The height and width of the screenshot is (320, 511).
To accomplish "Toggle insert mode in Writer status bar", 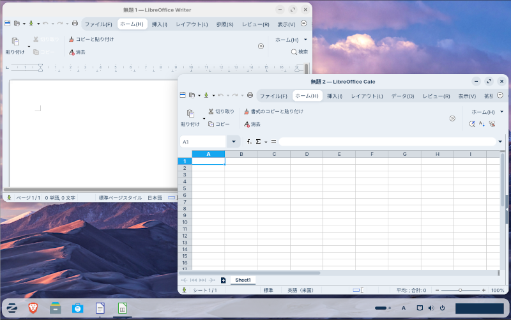I will [172, 197].
